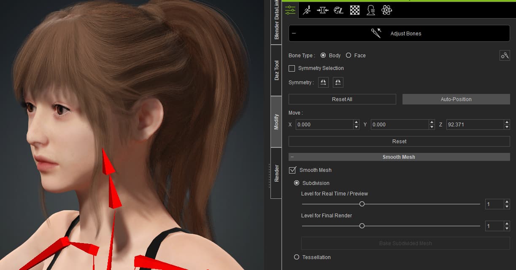Mirror bones left to right symmetry icon
This screenshot has width=516, height=270.
pos(324,83)
